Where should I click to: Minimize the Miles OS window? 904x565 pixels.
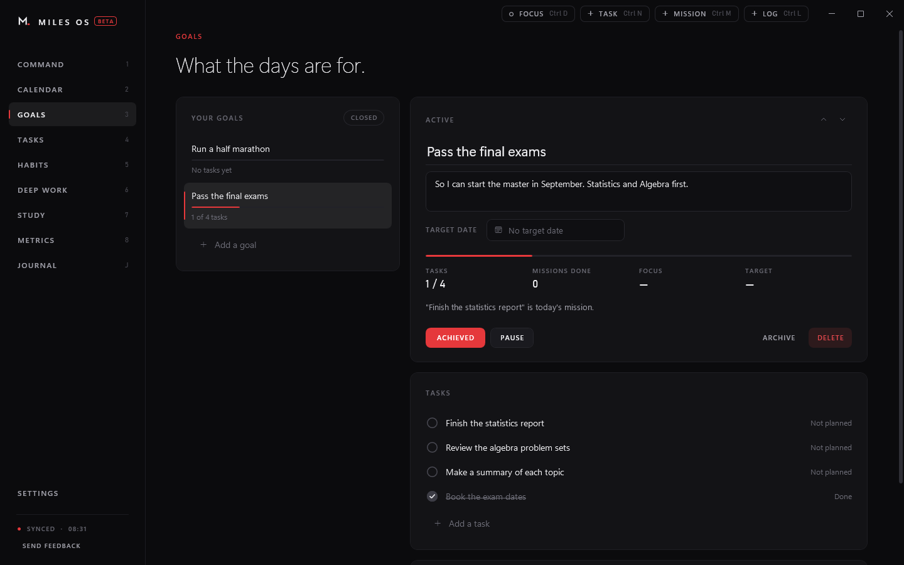pyautogui.click(x=832, y=14)
